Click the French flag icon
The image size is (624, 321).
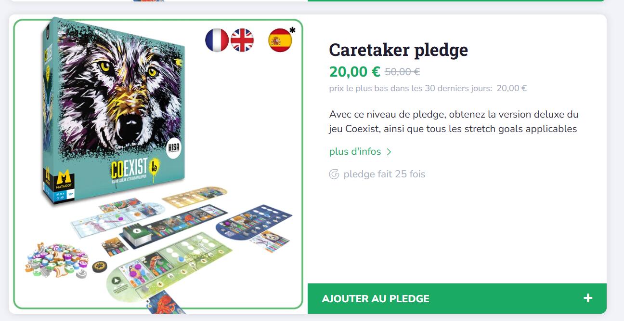click(217, 40)
